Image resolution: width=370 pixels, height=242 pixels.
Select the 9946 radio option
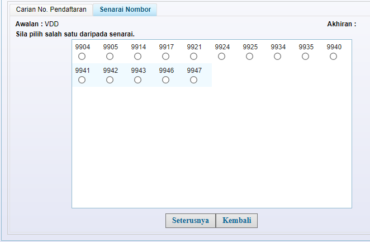(166, 80)
